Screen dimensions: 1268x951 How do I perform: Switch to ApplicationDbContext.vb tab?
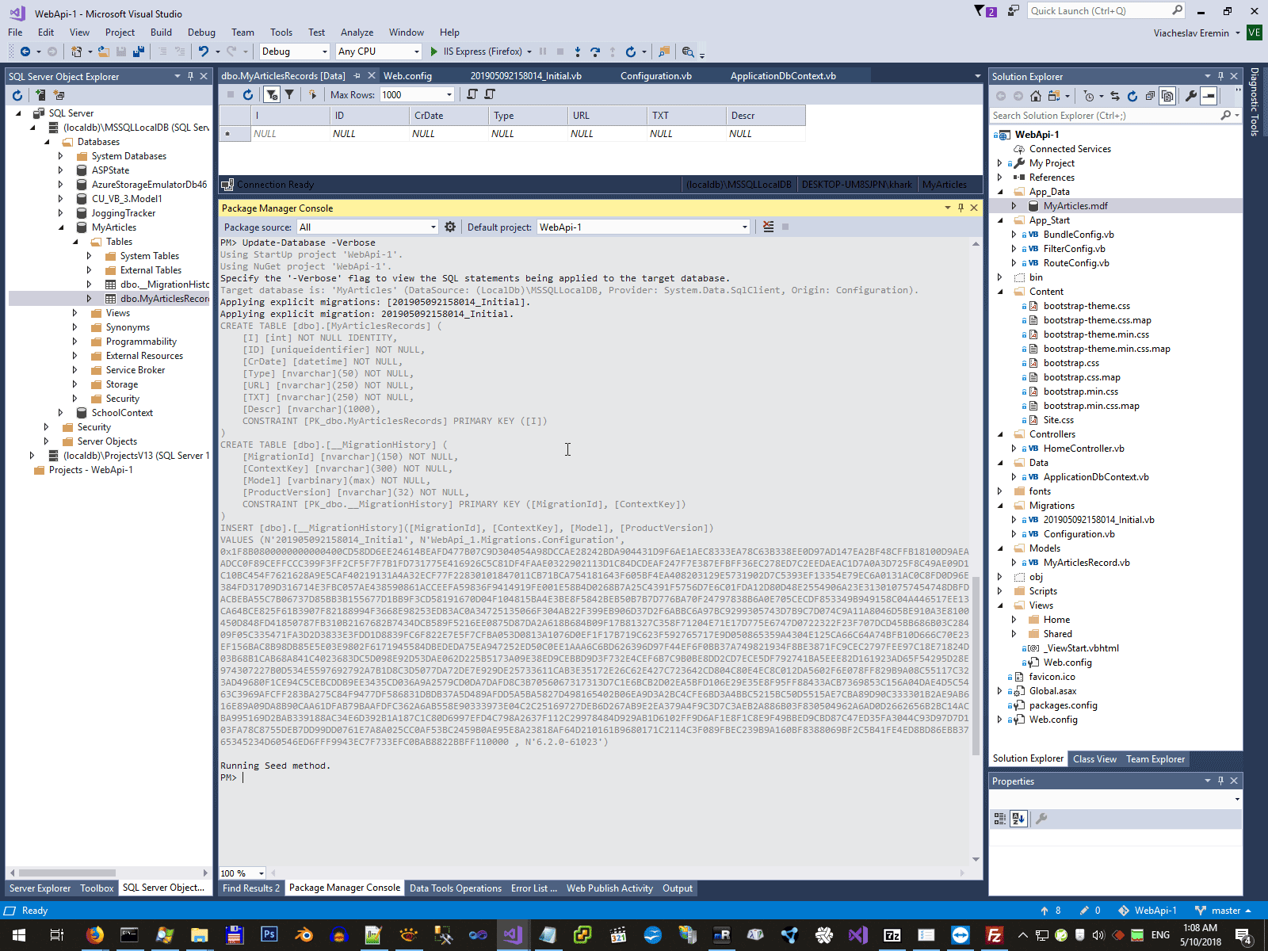tap(783, 76)
